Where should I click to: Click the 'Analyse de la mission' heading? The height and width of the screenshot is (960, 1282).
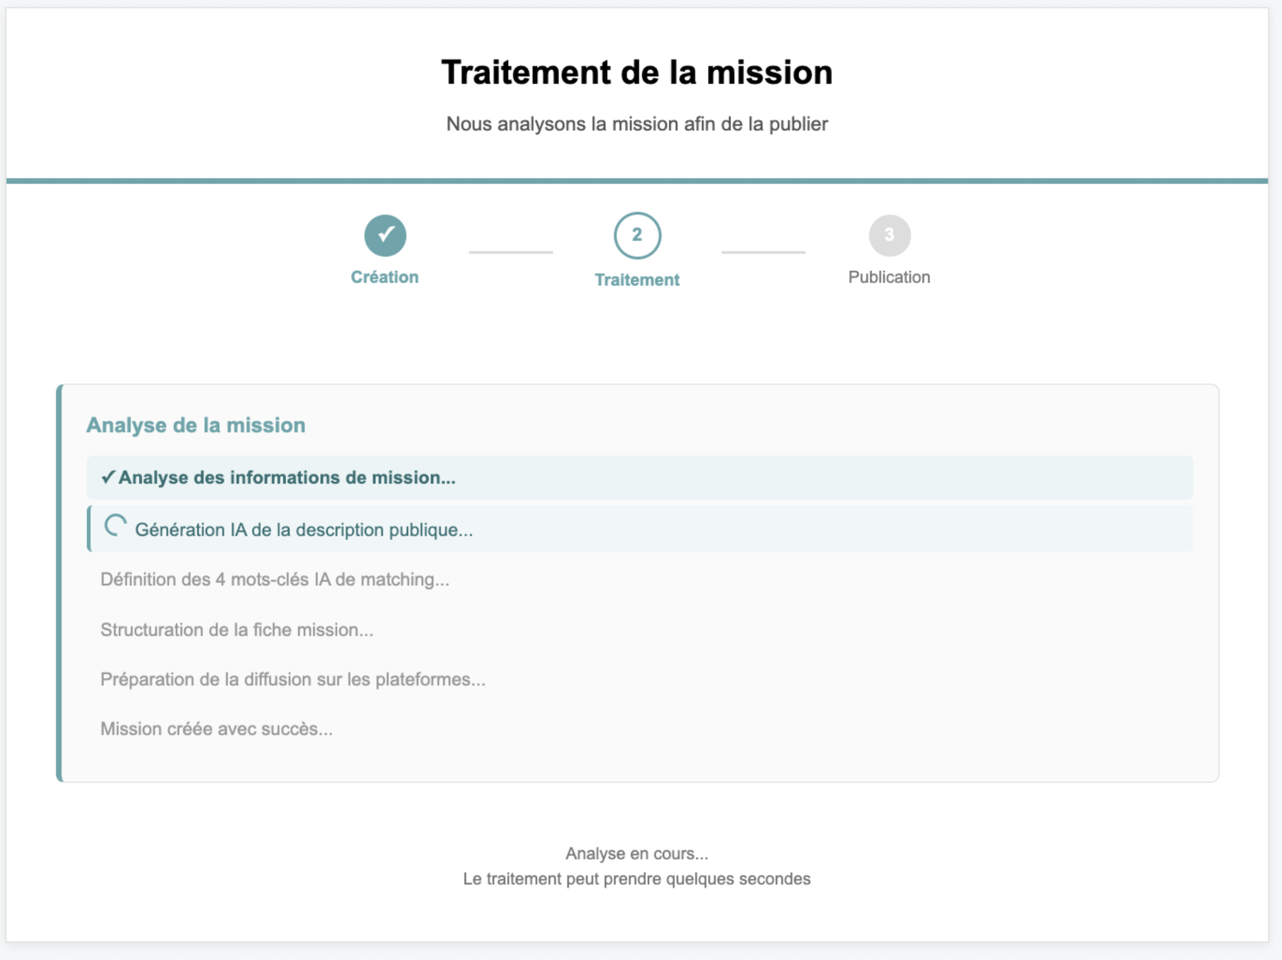coord(196,425)
